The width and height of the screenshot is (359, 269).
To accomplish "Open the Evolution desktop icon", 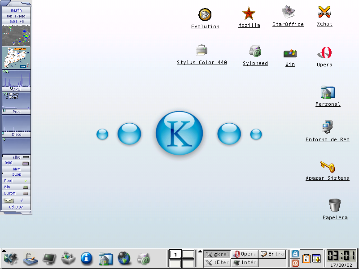I will pyautogui.click(x=205, y=15).
